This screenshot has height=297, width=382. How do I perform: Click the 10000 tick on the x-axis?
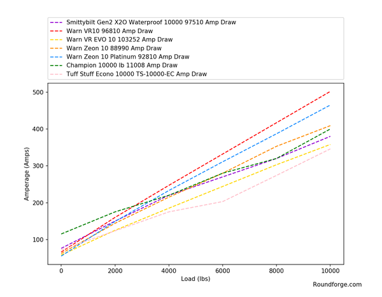point(330,270)
